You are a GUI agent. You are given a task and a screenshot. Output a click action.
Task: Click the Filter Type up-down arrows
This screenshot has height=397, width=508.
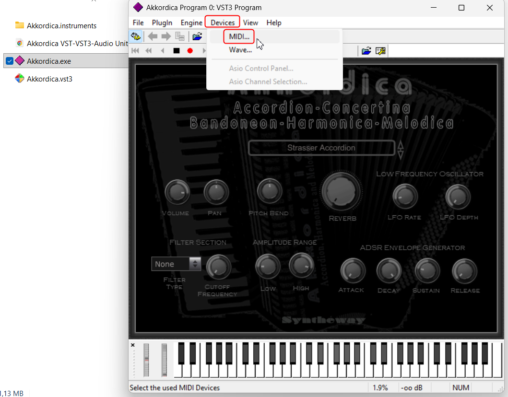195,264
